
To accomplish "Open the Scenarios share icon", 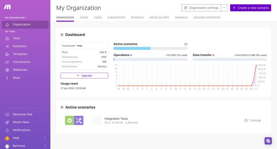I will pos(7,46).
